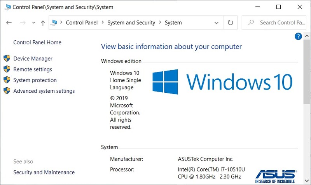Click the vertical scrollbar thumb
The image size is (311, 185).
307,72
